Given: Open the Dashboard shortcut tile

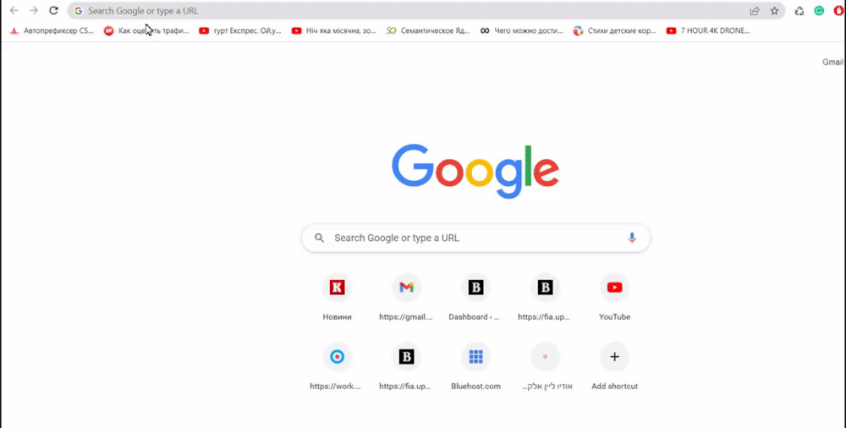Looking at the screenshot, I should pos(475,298).
